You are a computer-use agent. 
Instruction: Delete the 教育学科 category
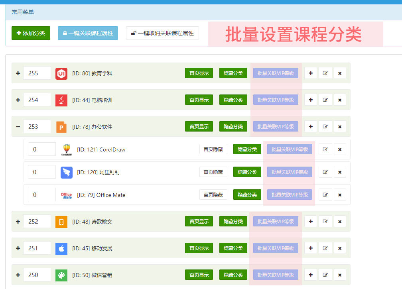(x=340, y=73)
